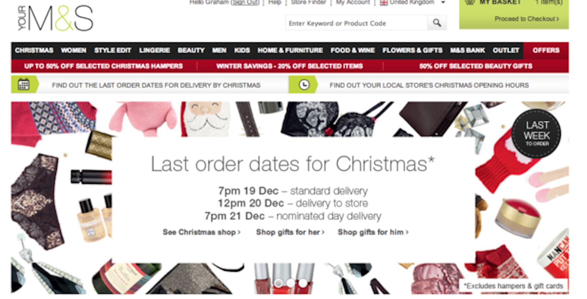
Task: Open the Offers tab
Action: (546, 50)
